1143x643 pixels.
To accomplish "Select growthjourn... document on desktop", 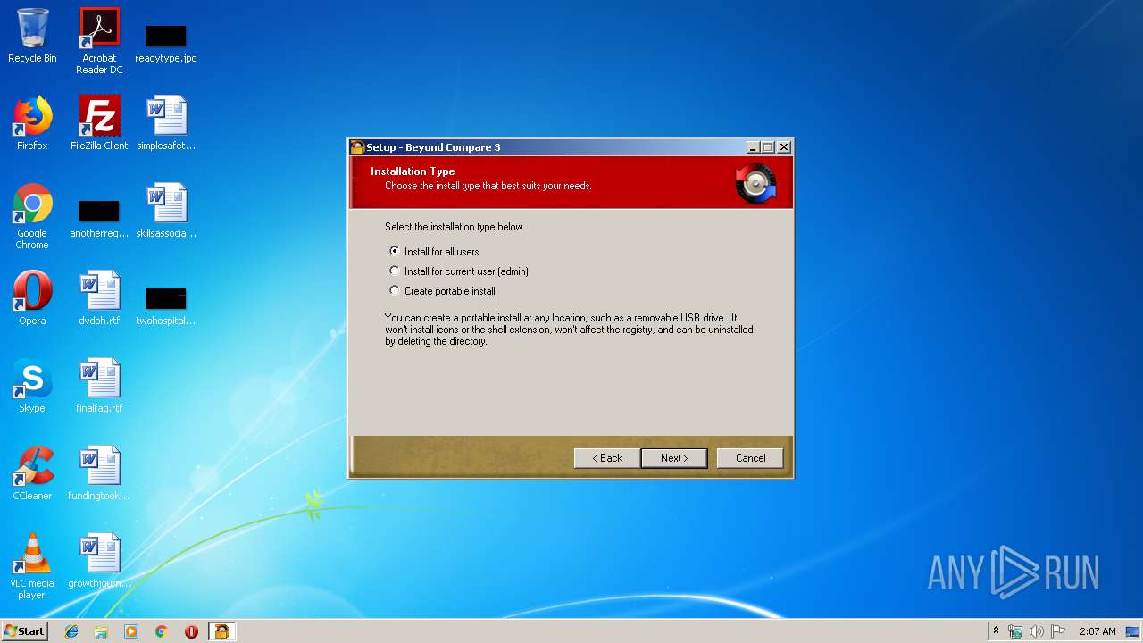I will pos(99,560).
